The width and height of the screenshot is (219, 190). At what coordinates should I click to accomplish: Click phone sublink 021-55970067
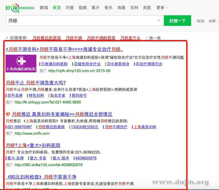click(x=20, y=127)
